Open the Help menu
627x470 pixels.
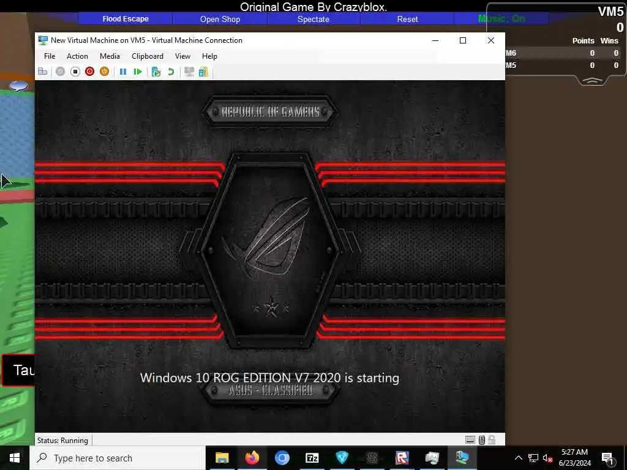click(x=209, y=56)
